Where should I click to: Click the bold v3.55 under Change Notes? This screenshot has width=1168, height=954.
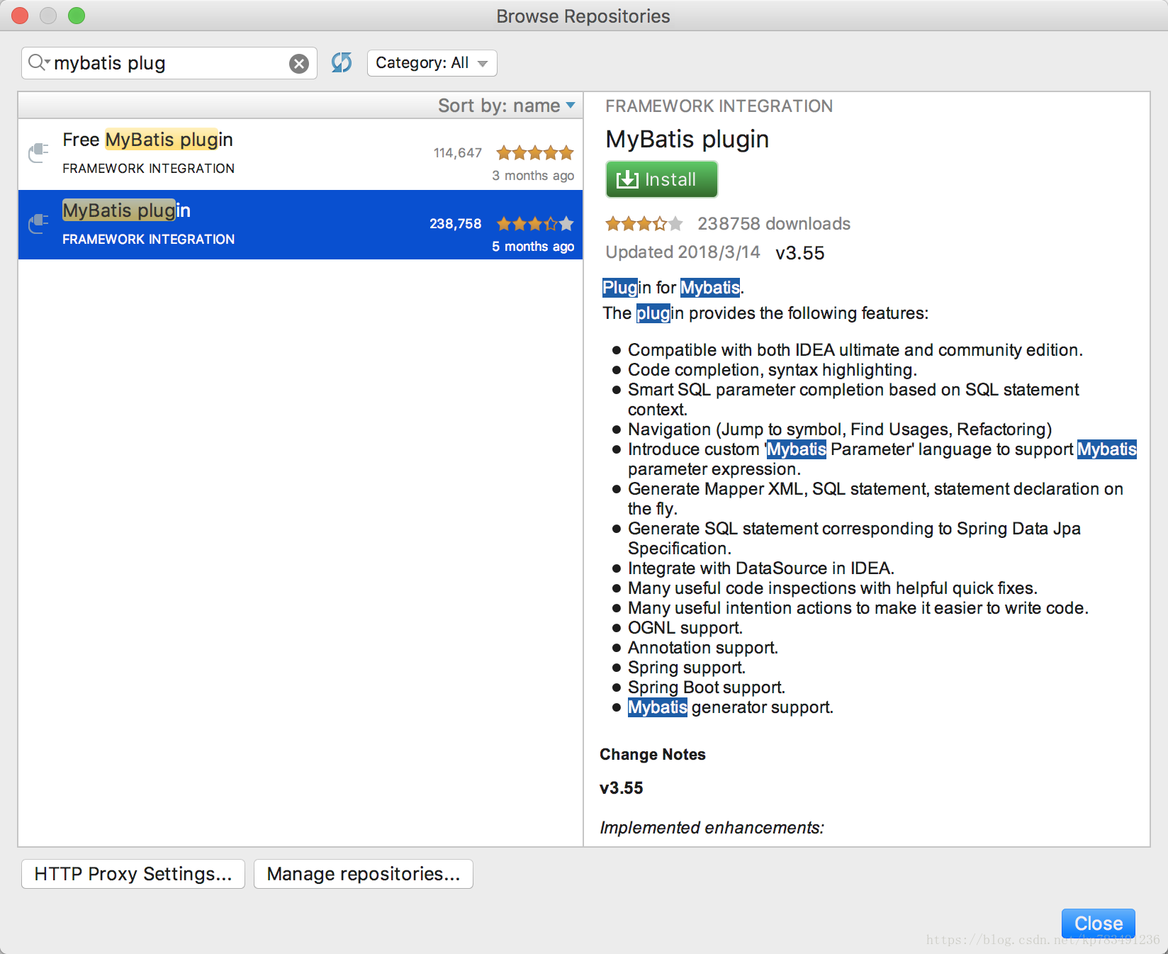[x=621, y=788]
